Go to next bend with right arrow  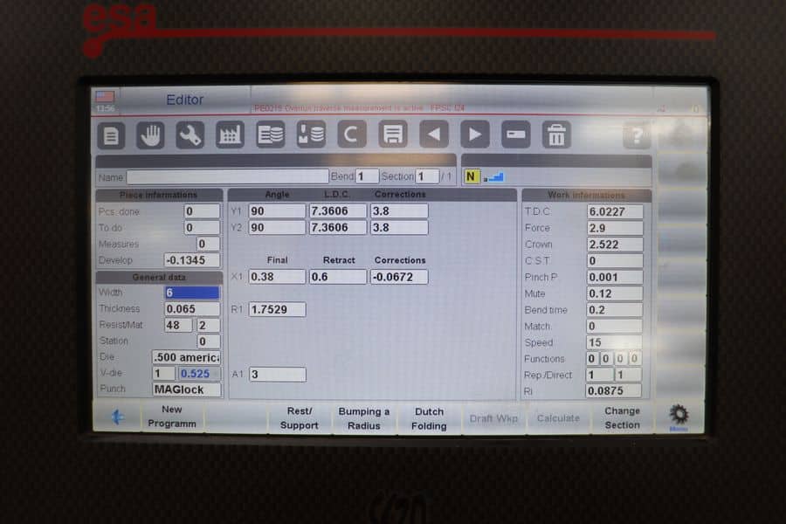coord(474,134)
